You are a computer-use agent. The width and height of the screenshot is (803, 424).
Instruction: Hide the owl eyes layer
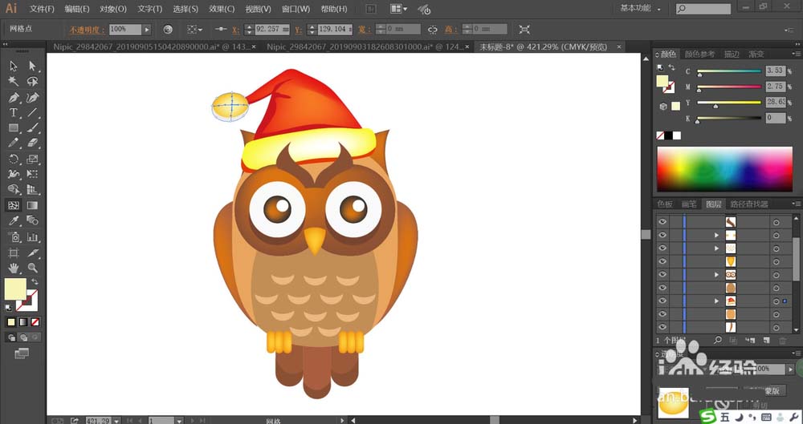tap(662, 275)
